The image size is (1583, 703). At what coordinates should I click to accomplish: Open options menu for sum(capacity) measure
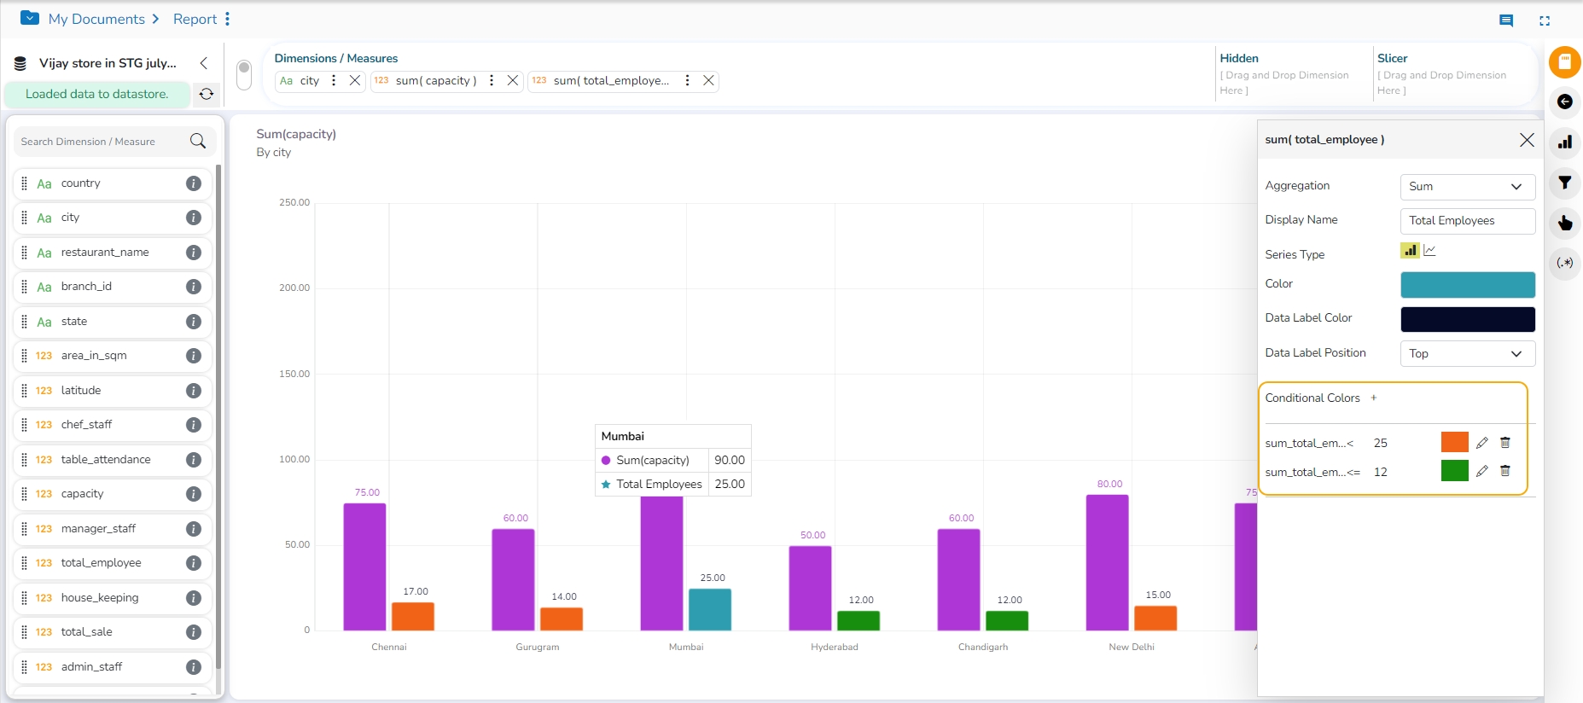(x=492, y=80)
